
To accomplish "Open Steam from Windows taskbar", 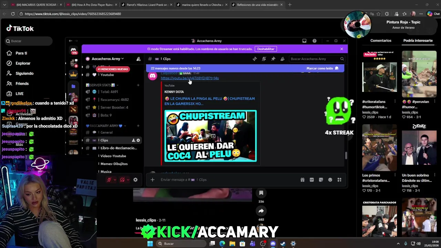I will [283, 244].
